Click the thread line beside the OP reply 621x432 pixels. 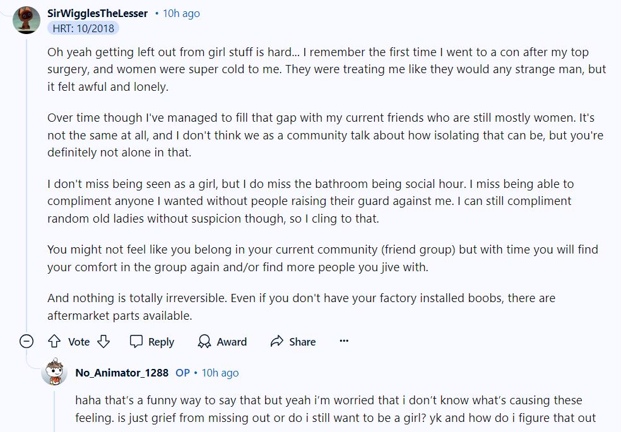coord(54,409)
